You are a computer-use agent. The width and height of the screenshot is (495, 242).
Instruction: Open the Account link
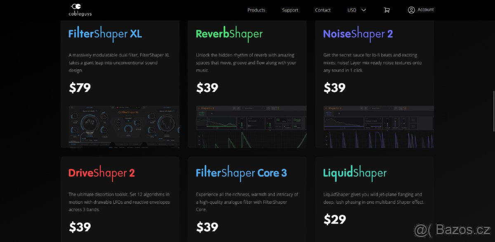click(426, 9)
